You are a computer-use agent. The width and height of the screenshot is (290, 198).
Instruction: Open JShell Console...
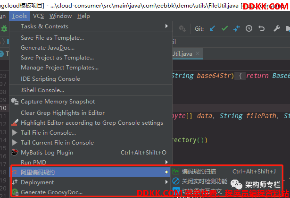tap(91, 90)
